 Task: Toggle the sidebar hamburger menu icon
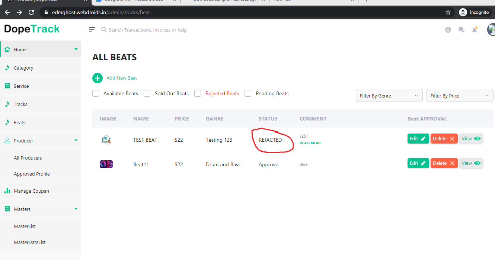pos(92,30)
